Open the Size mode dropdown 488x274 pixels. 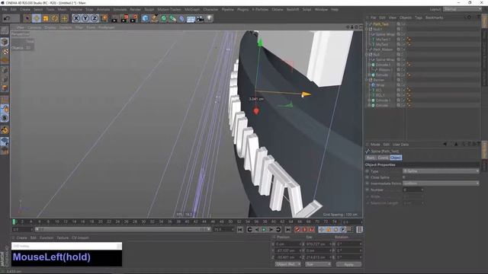(317, 264)
